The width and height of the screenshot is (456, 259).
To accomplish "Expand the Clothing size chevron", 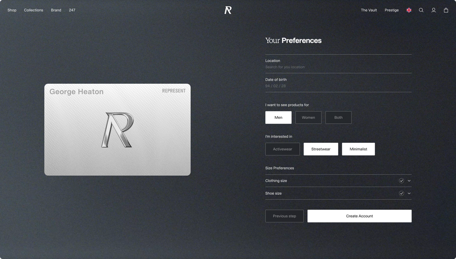I will (x=409, y=181).
